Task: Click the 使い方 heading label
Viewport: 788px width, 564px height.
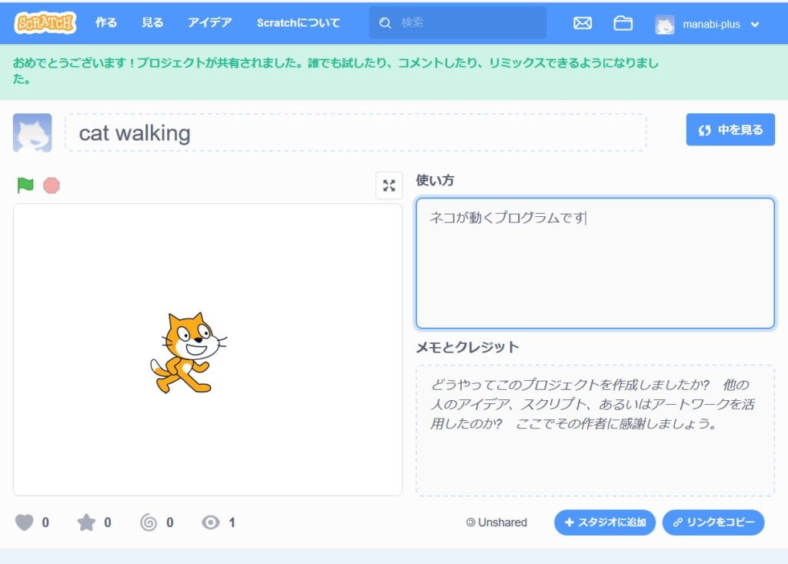Action: click(436, 181)
